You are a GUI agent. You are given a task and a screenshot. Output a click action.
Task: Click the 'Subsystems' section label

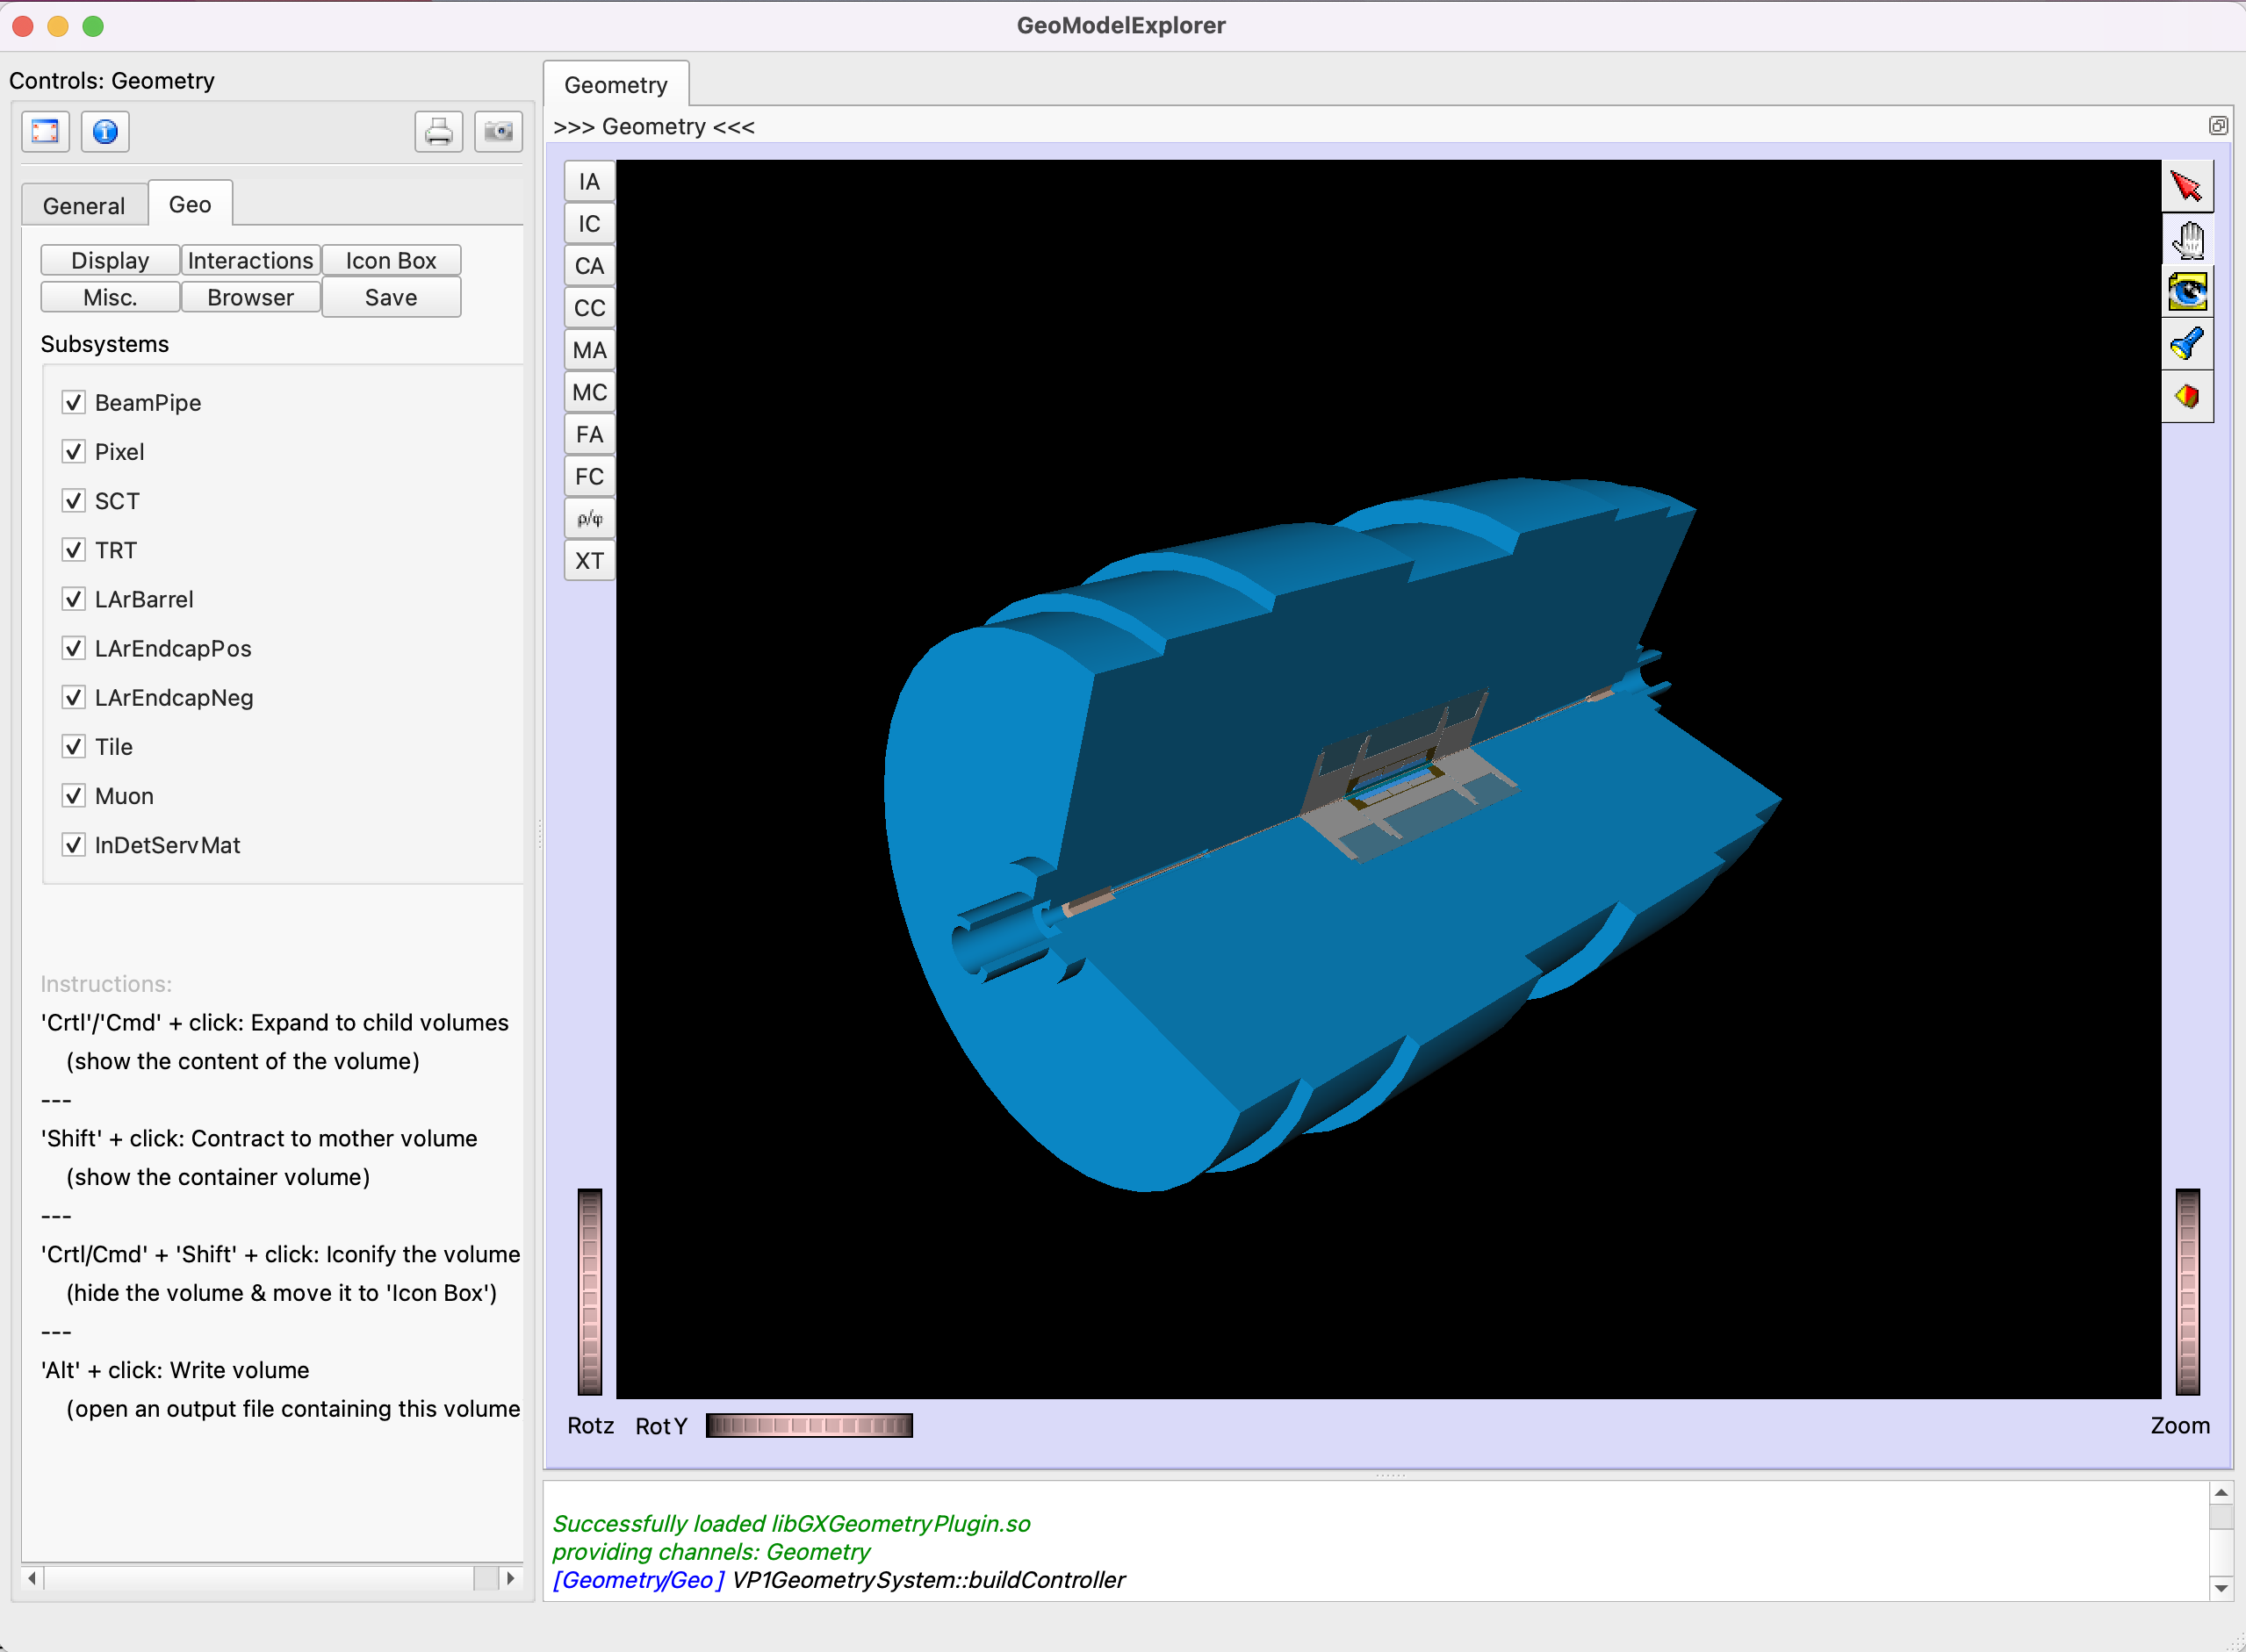pos(105,344)
